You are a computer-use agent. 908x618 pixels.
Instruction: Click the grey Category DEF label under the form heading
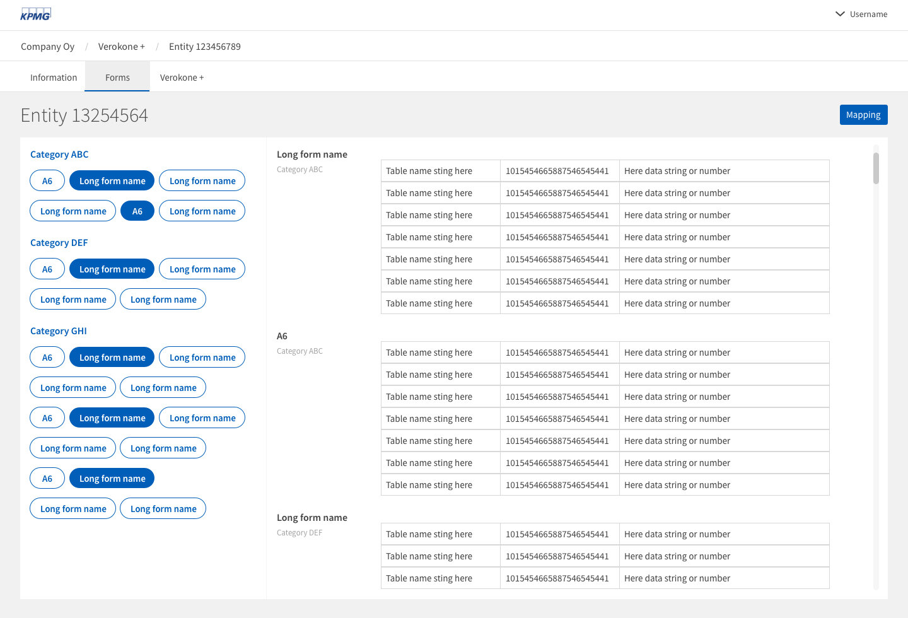click(300, 533)
